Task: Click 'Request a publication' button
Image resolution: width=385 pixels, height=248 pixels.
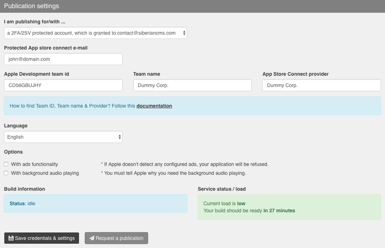Action: coord(116,238)
